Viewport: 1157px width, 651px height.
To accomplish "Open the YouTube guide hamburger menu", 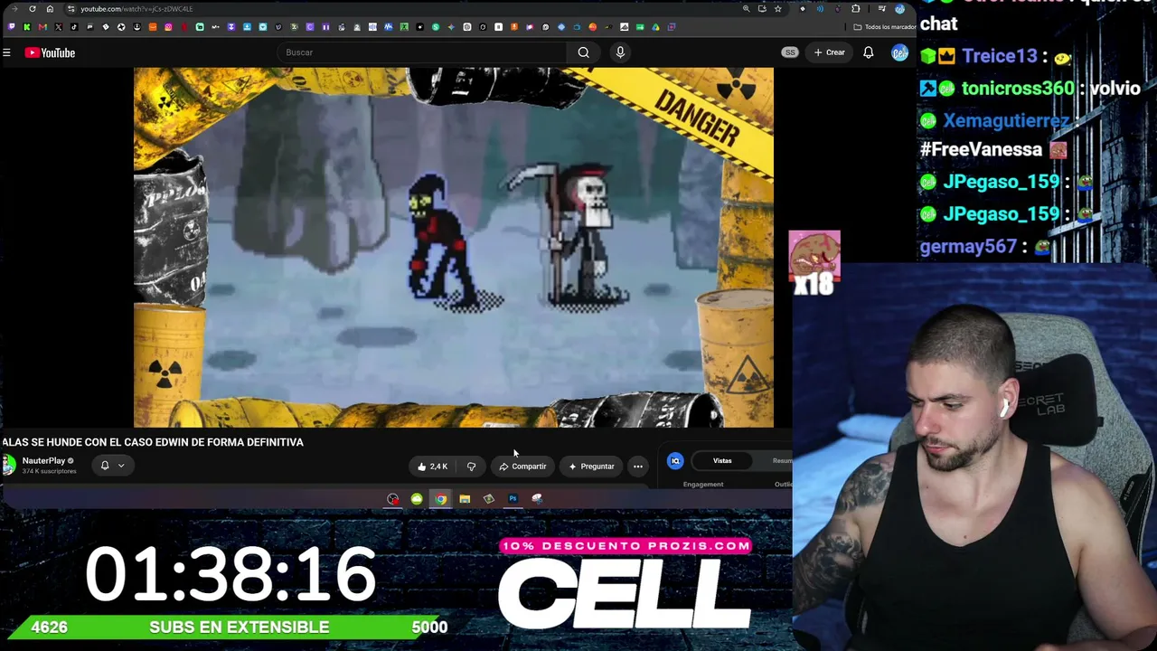I will pyautogui.click(x=6, y=52).
